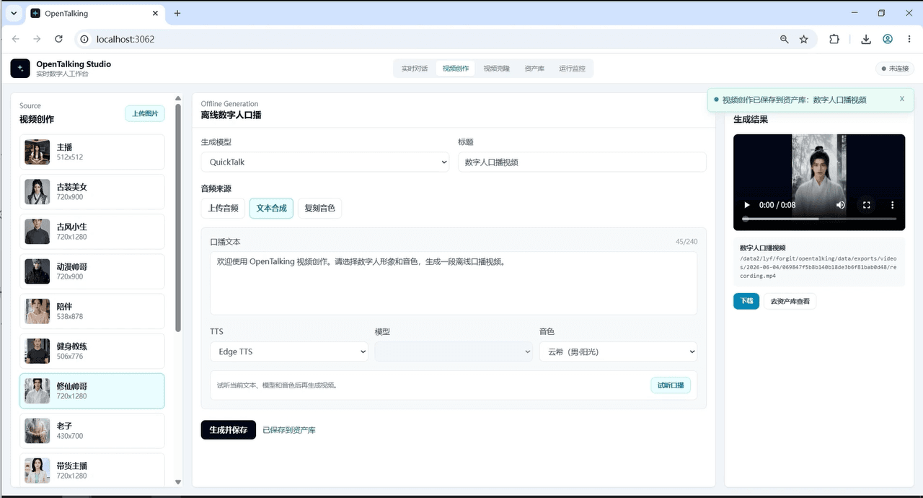Click the OpenTalking Studio logo icon
The height and width of the screenshot is (498, 923).
point(20,69)
